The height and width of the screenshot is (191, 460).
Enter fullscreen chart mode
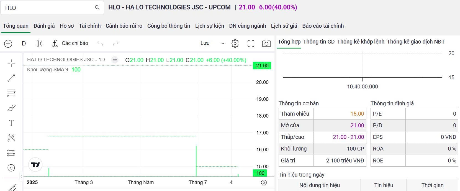click(251, 44)
